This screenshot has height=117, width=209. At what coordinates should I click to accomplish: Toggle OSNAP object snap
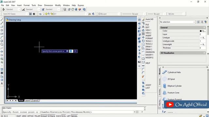coord(44,116)
